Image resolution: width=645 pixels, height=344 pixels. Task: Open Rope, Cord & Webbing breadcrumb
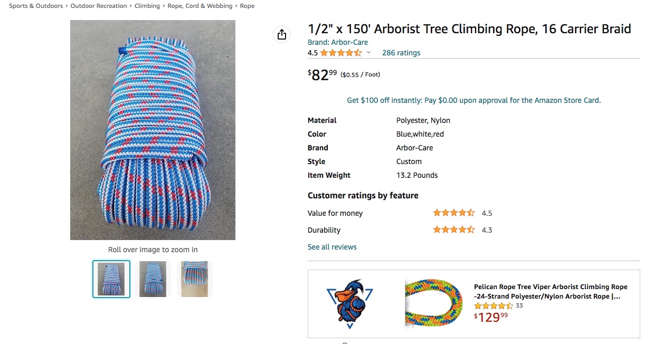click(x=200, y=6)
